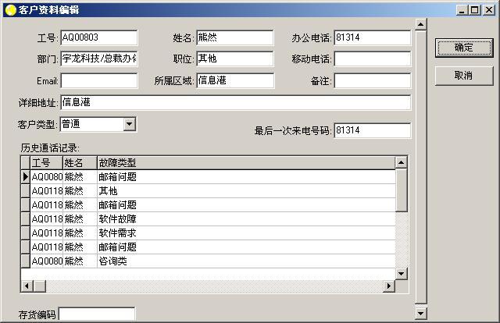Click the yellow title bar app icon

9,9
